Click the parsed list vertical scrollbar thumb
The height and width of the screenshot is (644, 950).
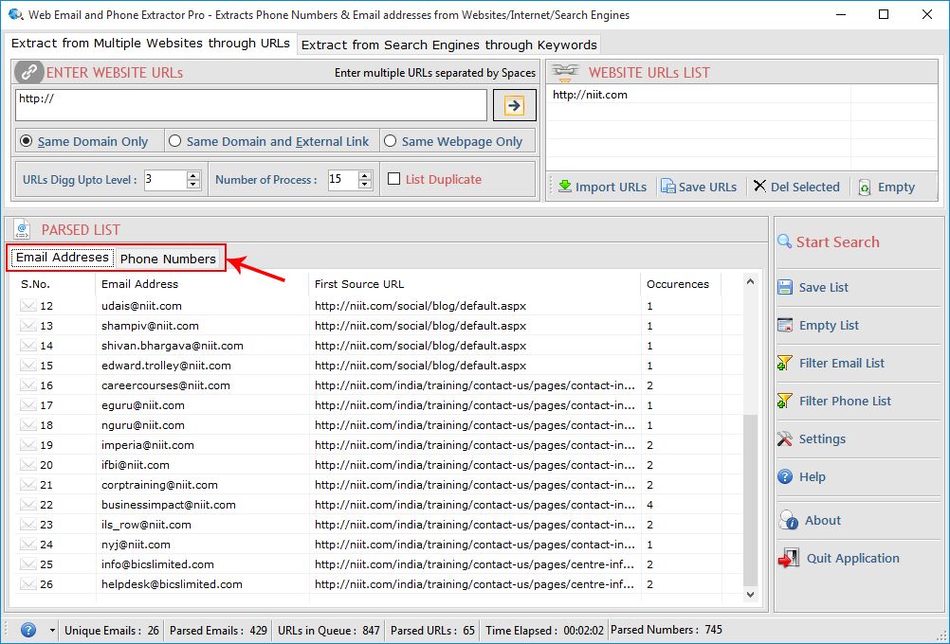coord(750,499)
